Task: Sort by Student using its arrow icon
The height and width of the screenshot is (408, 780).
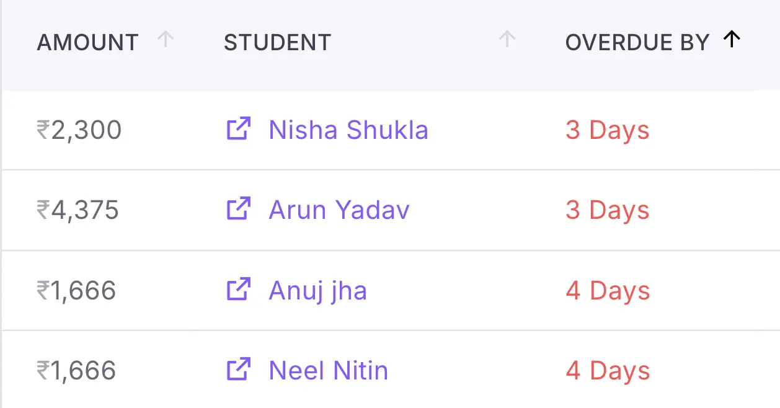Action: click(x=507, y=40)
